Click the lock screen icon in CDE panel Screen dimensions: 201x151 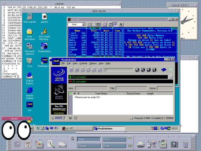click(73, 139)
